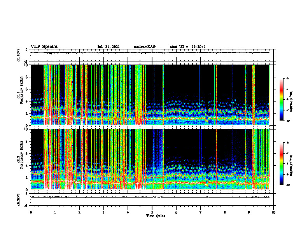The width and height of the screenshot is (308, 238).
Task: Click time axis tick label "6"
Action: point(176,212)
